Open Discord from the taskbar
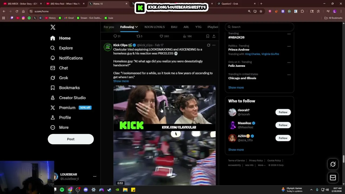 tap(86, 190)
